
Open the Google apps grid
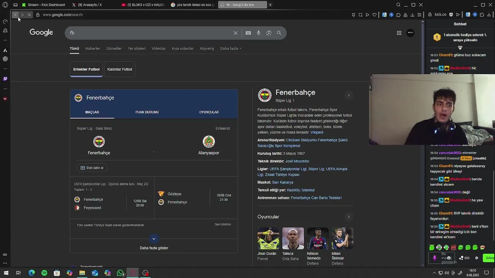coord(399,33)
